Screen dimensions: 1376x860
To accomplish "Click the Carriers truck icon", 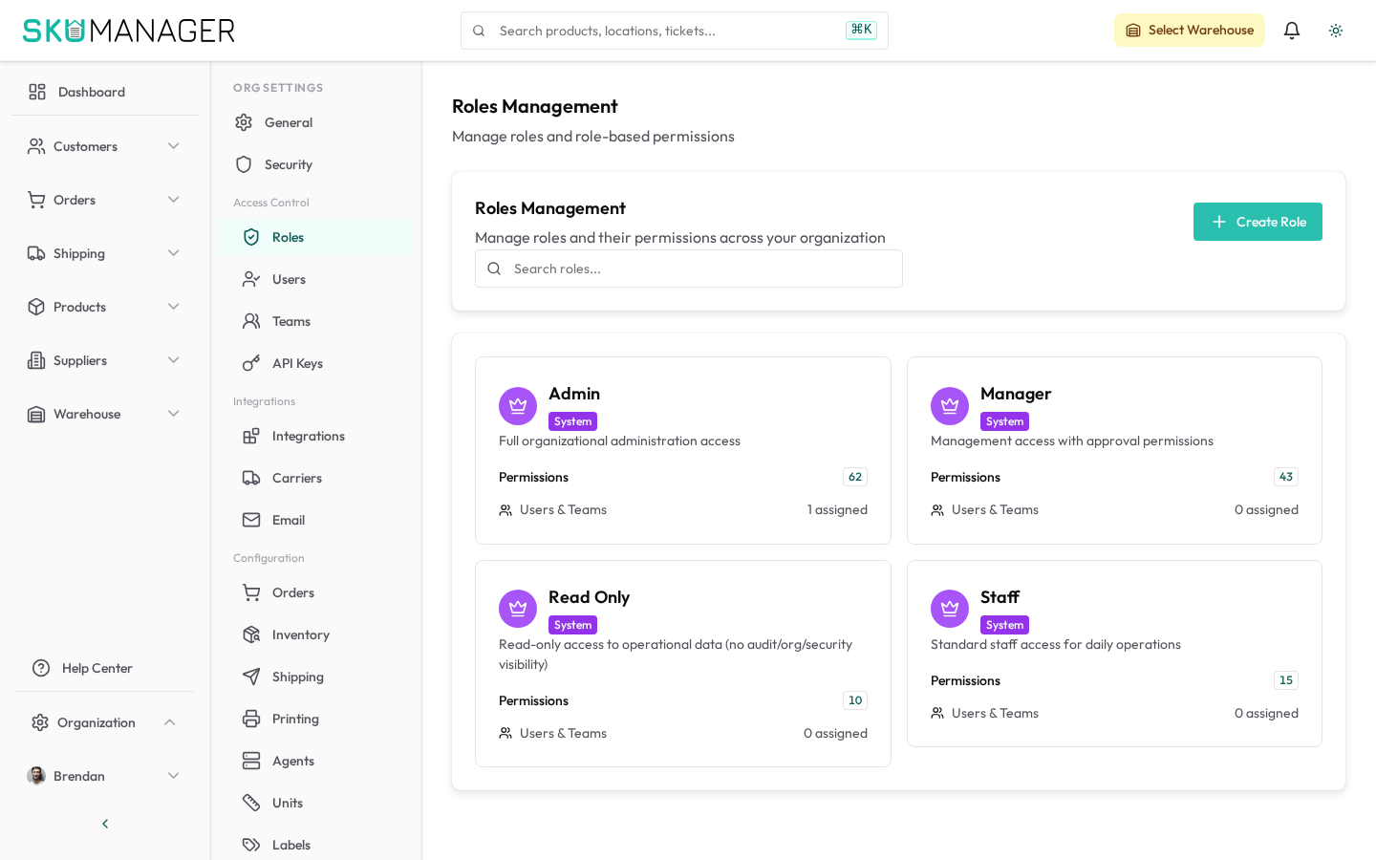I will tap(251, 478).
